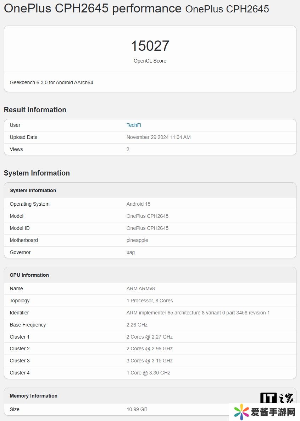Screen dimensions: 300x421
Task: Click the uag governor value
Action: pyautogui.click(x=130, y=252)
